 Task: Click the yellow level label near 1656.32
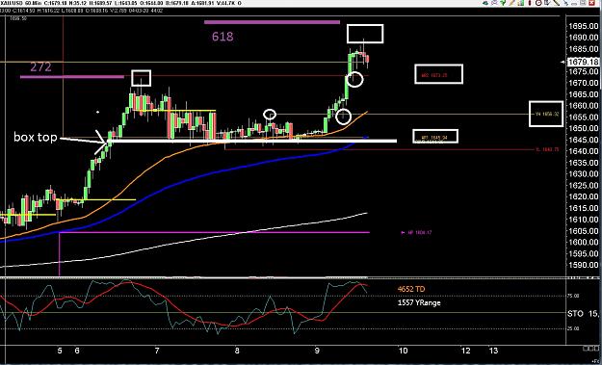(547, 114)
